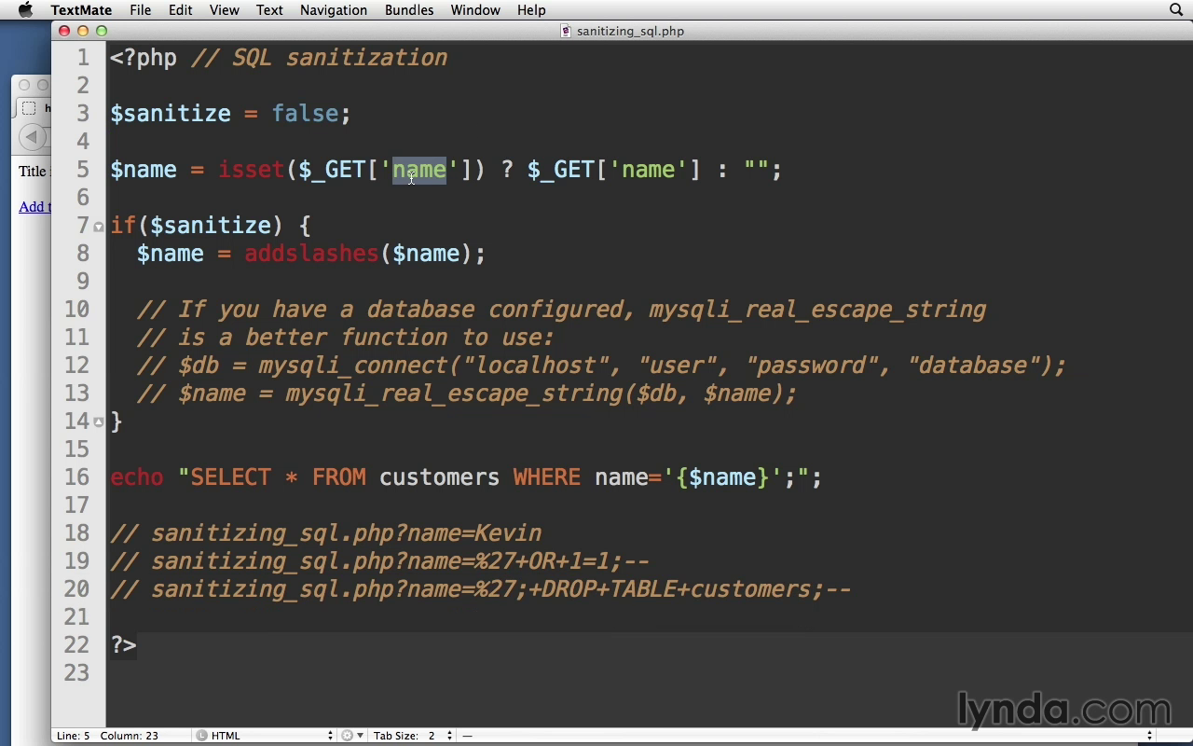
Task: Click favicon placeholder in browser tab behind
Action: pyautogui.click(x=29, y=108)
